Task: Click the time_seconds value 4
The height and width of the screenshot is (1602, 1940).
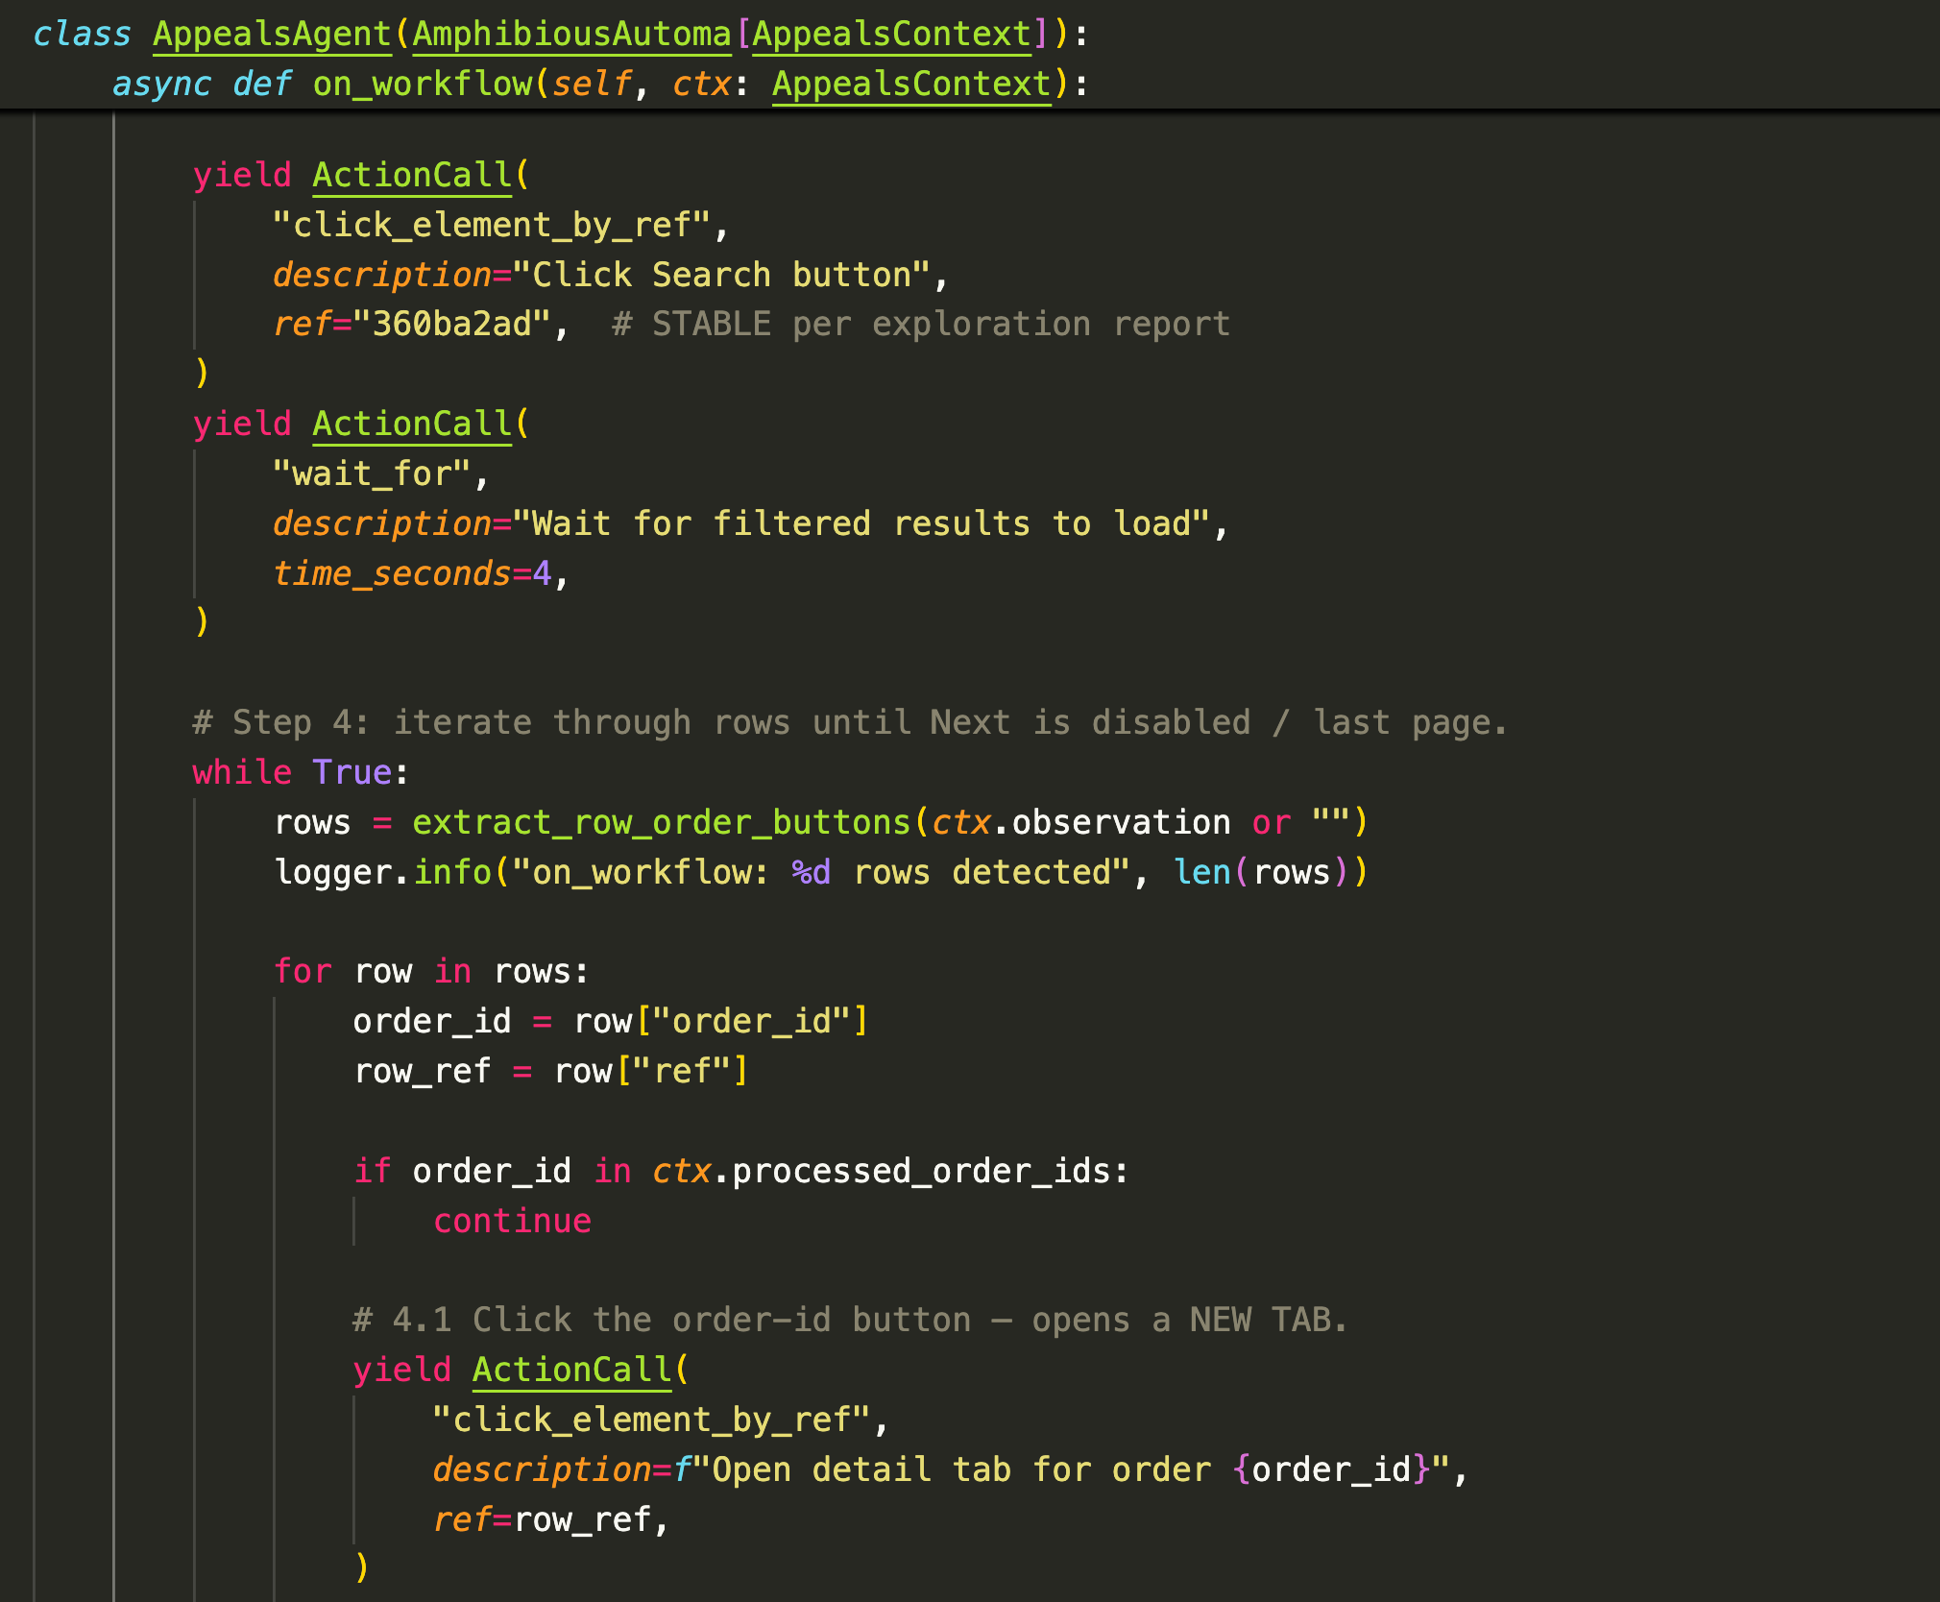Action: tap(543, 573)
